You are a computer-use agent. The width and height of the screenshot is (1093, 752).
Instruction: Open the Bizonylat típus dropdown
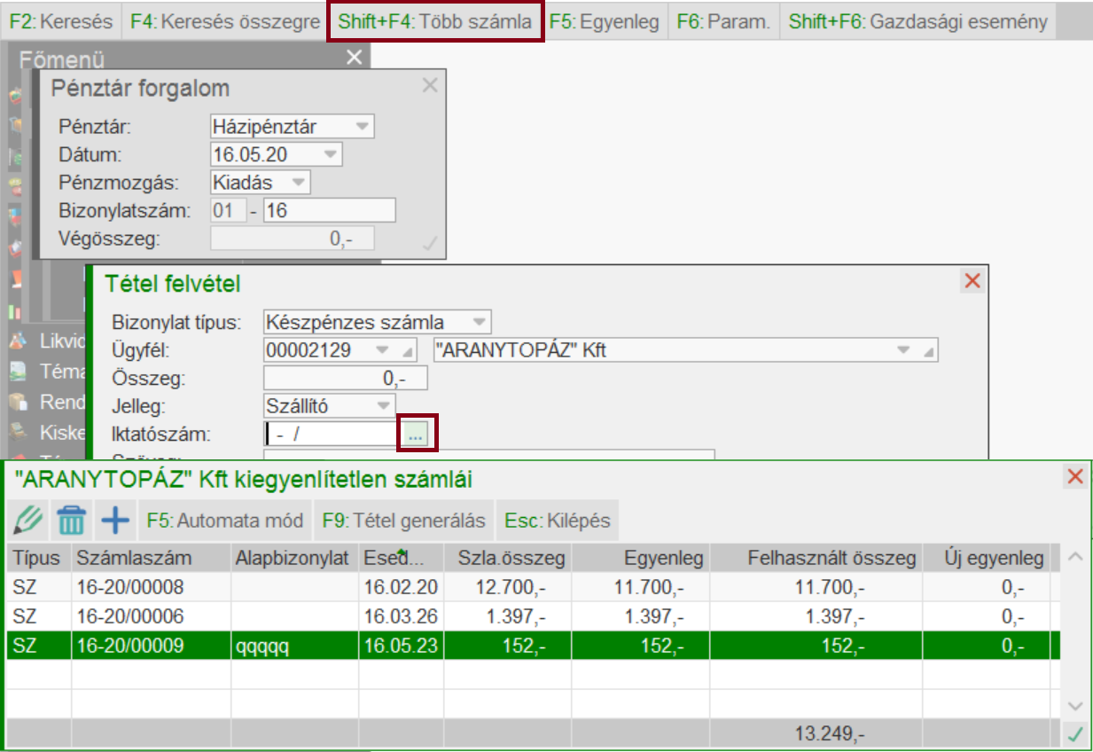coord(479,322)
